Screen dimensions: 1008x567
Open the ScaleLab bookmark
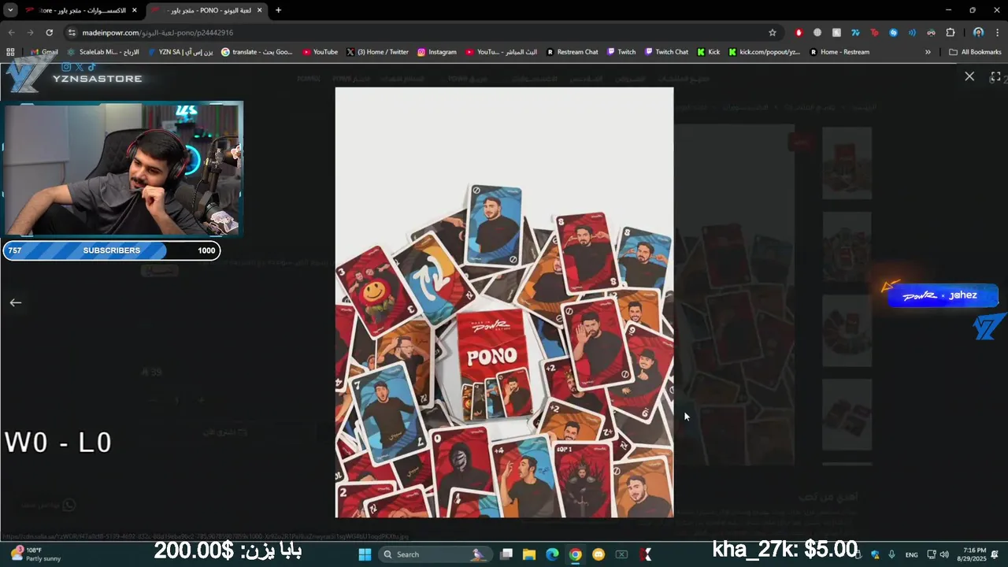pyautogui.click(x=102, y=52)
